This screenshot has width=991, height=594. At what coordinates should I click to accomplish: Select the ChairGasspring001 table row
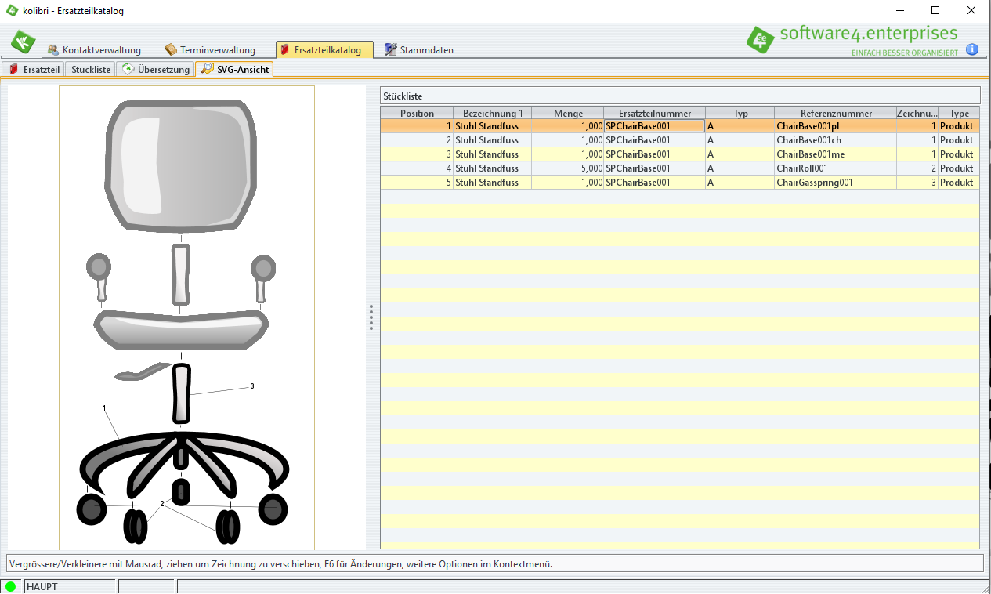814,183
